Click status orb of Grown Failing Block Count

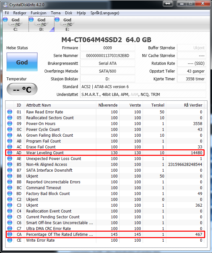click(x=10, y=135)
